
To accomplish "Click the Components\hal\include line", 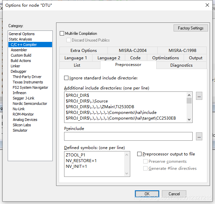I will coord(111,113).
